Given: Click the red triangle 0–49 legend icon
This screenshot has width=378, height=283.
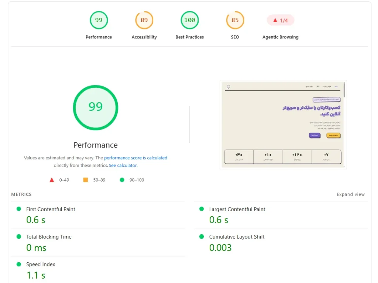Looking at the screenshot, I should tap(52, 180).
